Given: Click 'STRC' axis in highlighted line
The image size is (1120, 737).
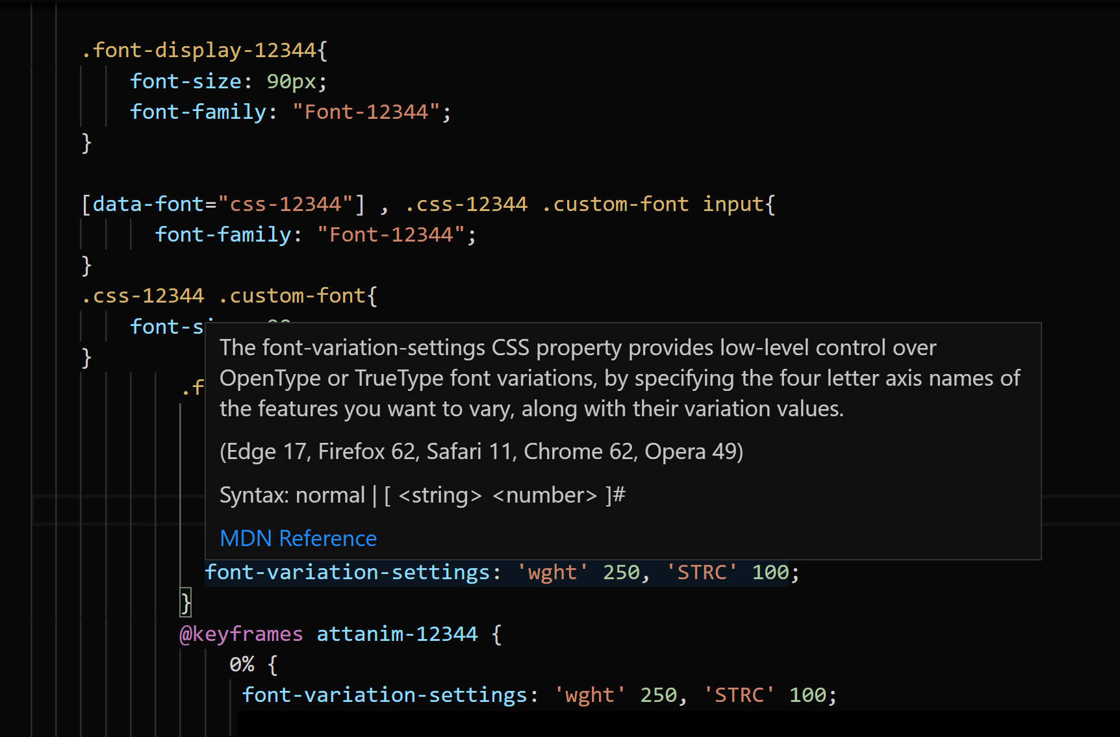Looking at the screenshot, I should tap(702, 572).
